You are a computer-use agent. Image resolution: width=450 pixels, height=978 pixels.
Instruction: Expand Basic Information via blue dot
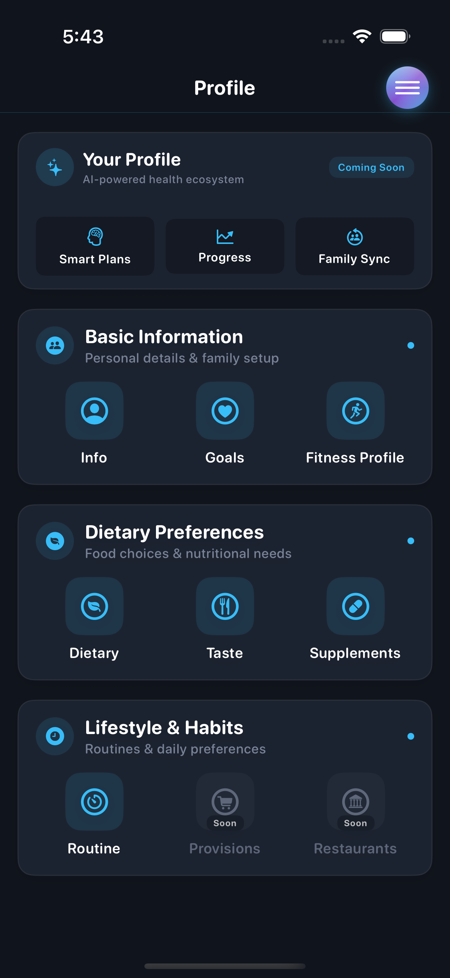point(410,345)
